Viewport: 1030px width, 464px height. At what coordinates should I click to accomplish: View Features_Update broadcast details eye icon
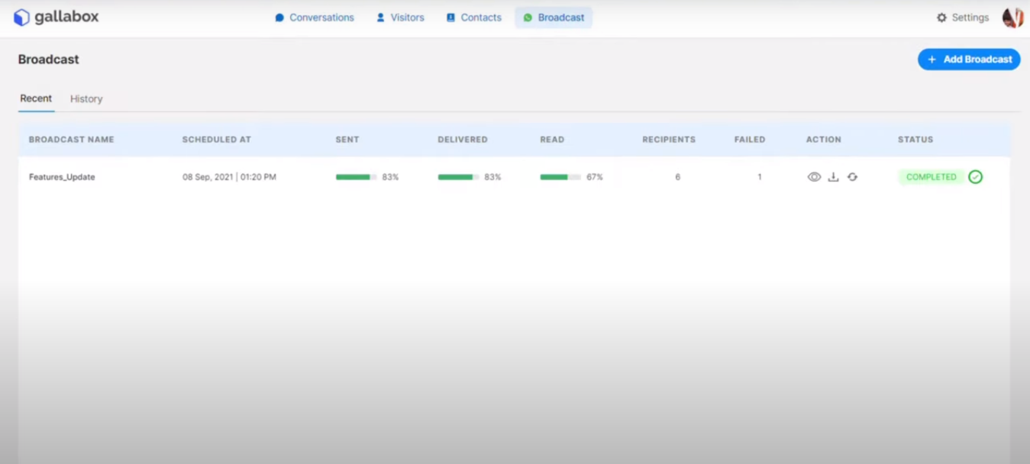pyautogui.click(x=814, y=177)
